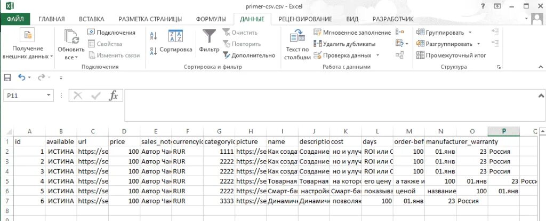This screenshot has width=546, height=221.
Task: Open the РАЗРАБОТЧИК tab
Action: (393, 19)
